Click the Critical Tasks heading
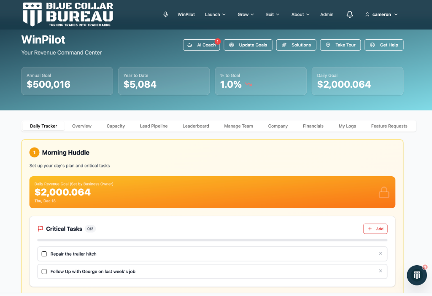The width and height of the screenshot is (432, 296). [64, 229]
